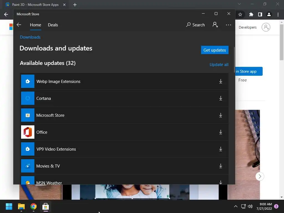Image resolution: width=284 pixels, height=213 pixels.
Task: Start the Office update download arrow
Action: pos(220,132)
